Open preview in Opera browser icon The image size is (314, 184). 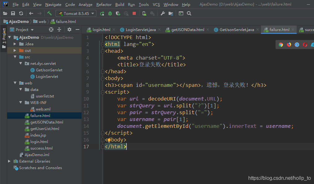[x=305, y=44]
